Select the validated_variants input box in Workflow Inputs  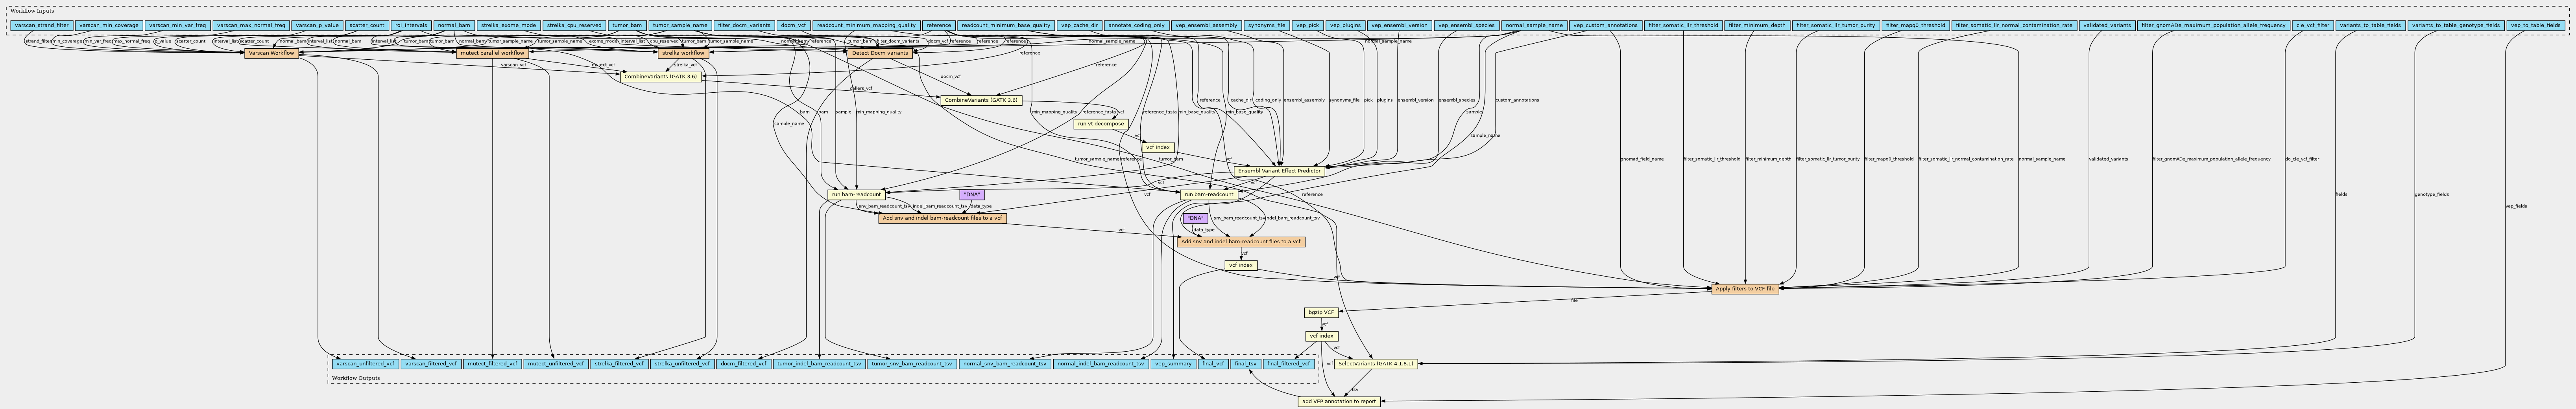pyautogui.click(x=2107, y=24)
